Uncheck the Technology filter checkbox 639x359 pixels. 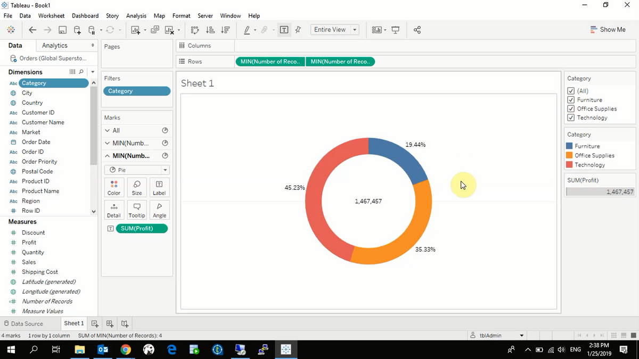click(571, 118)
